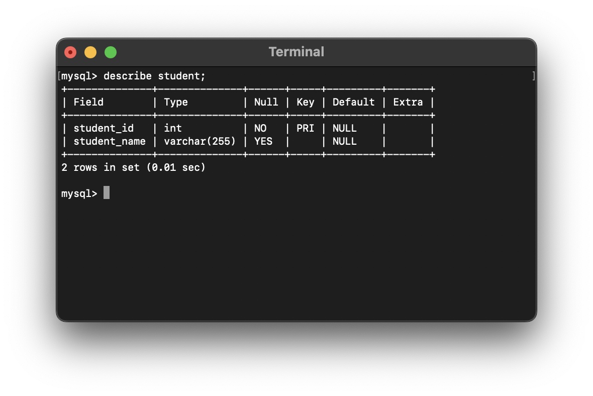Click the mysql> prompt on the last line

point(79,193)
